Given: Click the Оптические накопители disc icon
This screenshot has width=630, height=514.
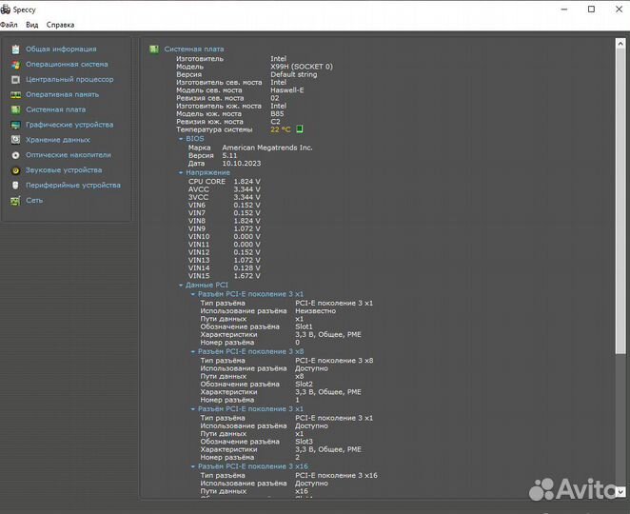Looking at the screenshot, I should tap(15, 155).
